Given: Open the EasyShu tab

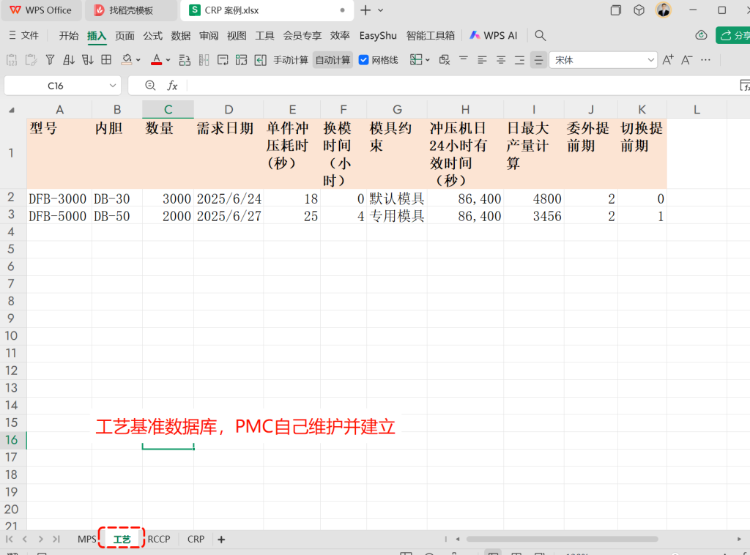Looking at the screenshot, I should point(378,36).
